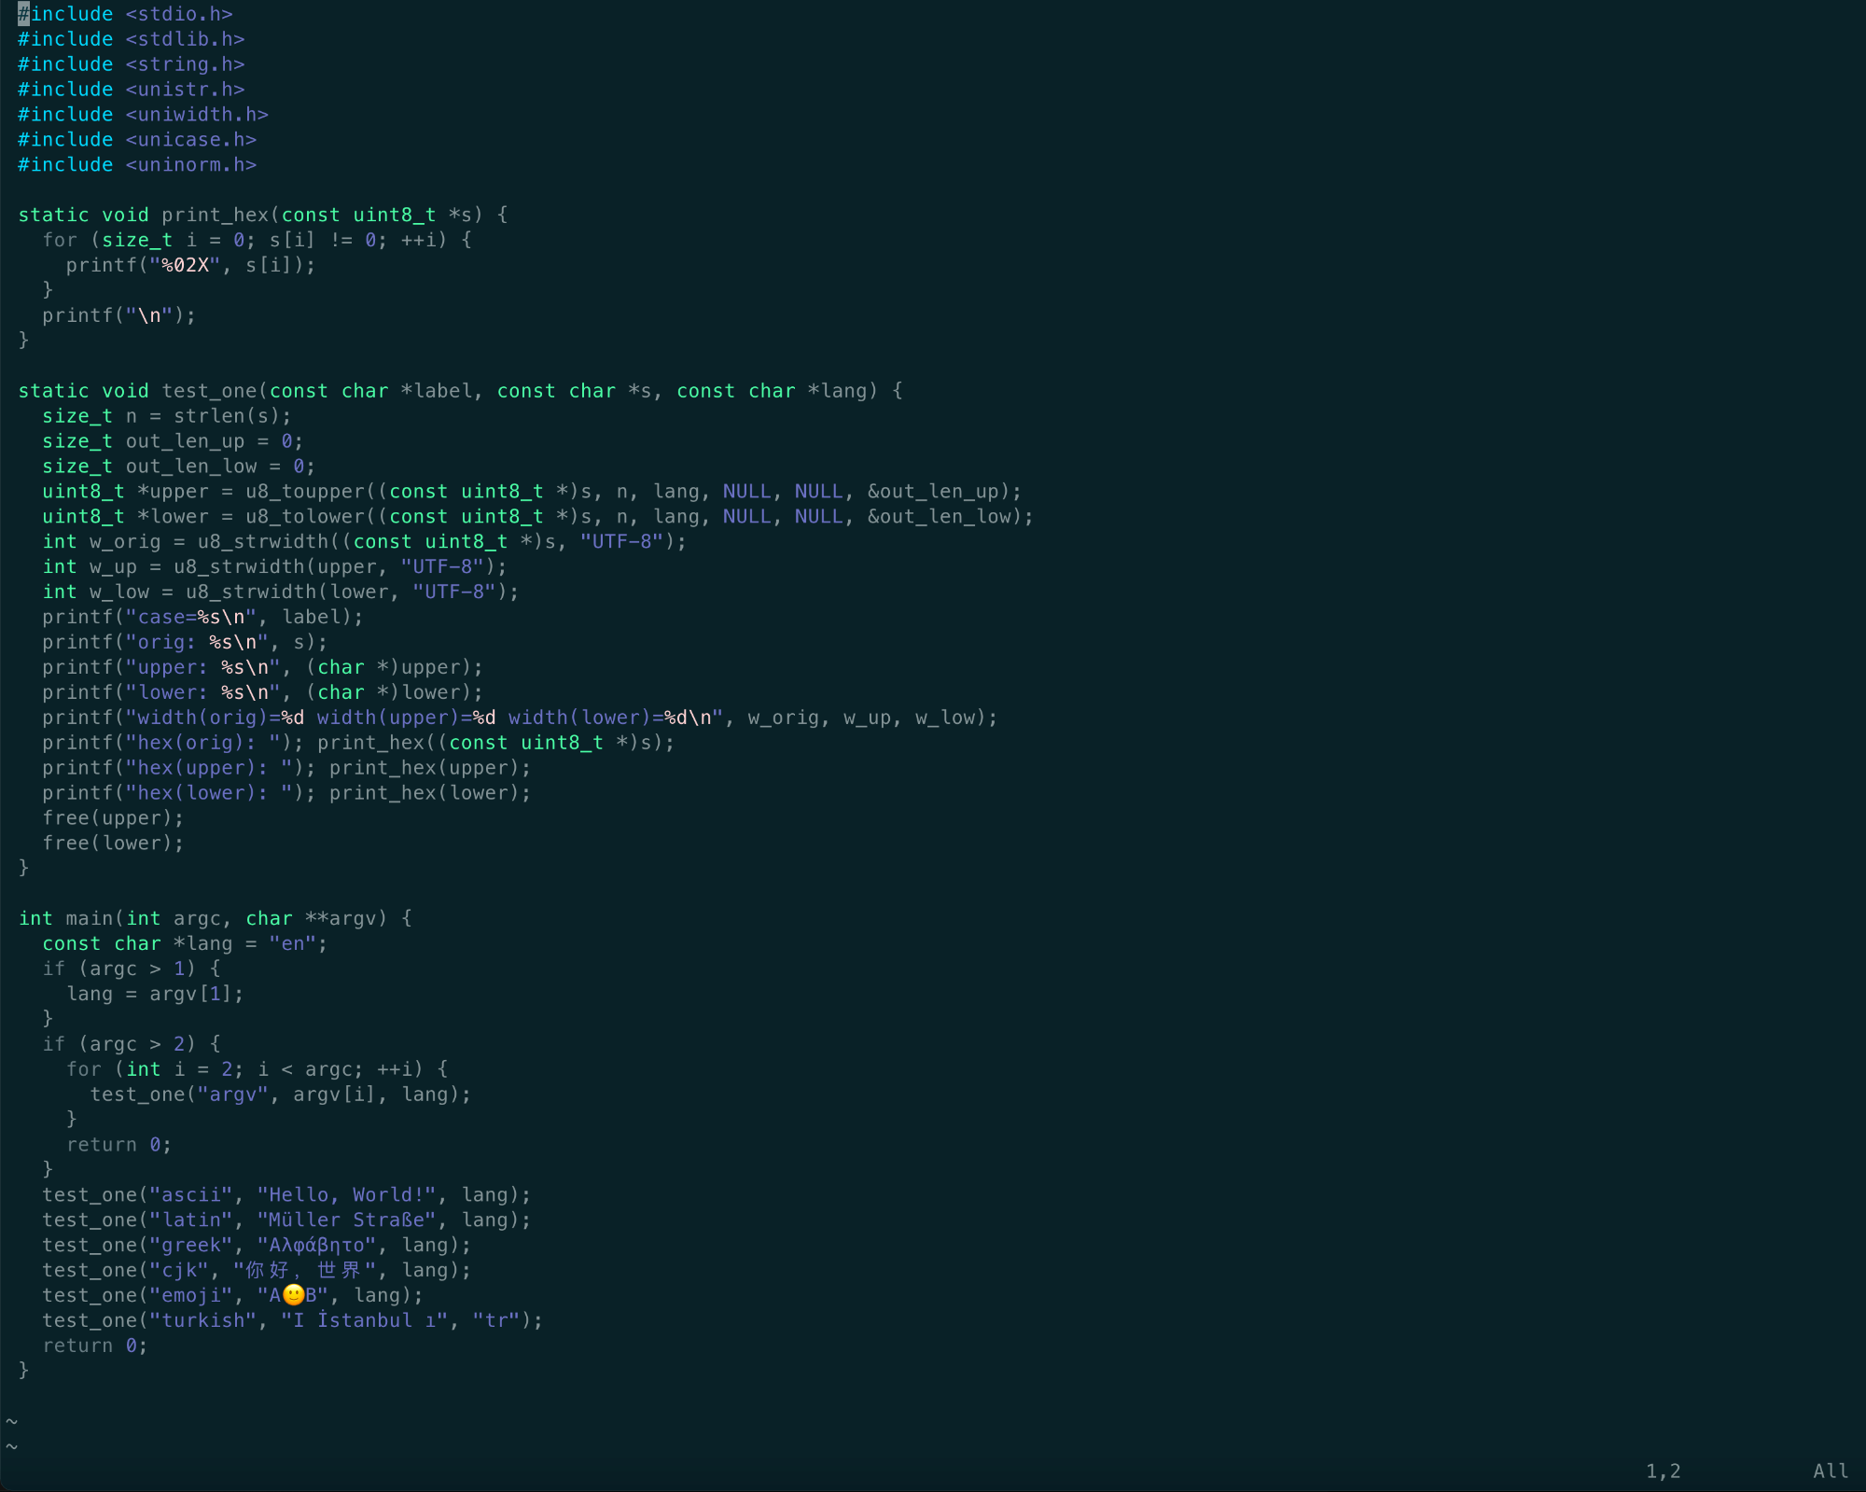Click on u8_toupper function call

pos(305,492)
